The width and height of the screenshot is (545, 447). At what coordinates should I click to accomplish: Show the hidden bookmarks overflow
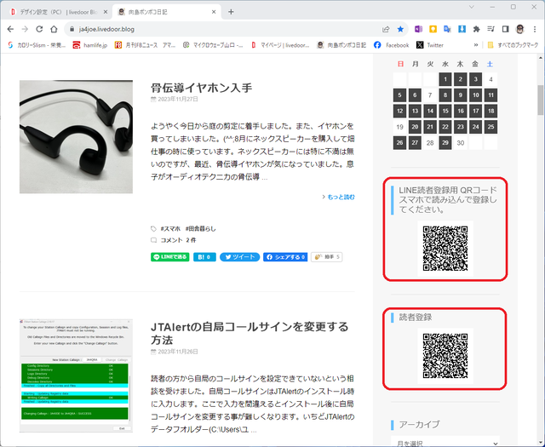point(476,45)
